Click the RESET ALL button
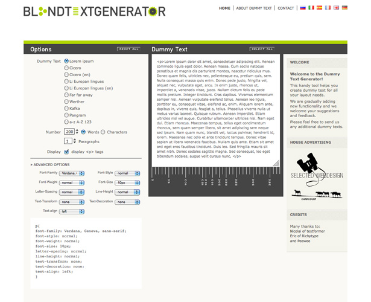The image size is (371, 302). coord(128,49)
